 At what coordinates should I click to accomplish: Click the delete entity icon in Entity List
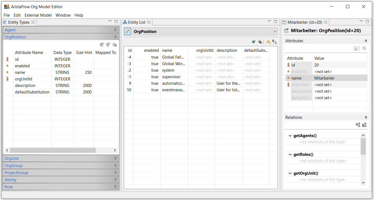click(260, 42)
